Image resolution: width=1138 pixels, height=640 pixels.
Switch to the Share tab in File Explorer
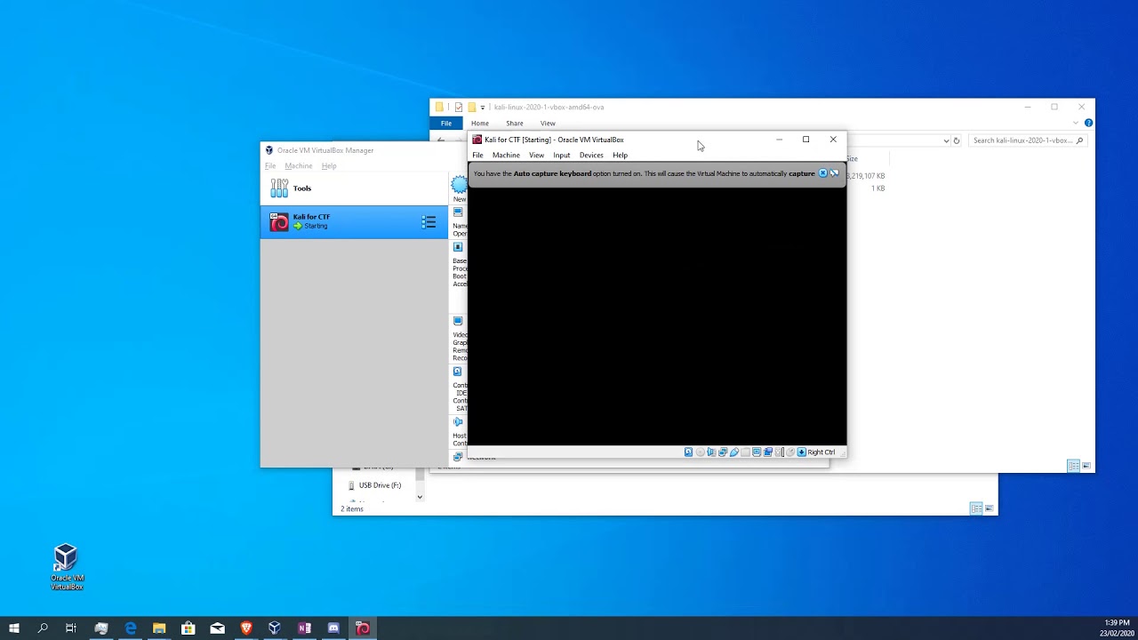click(514, 123)
